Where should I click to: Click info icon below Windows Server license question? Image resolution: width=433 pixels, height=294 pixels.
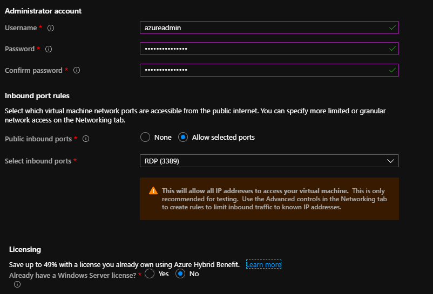[17, 284]
